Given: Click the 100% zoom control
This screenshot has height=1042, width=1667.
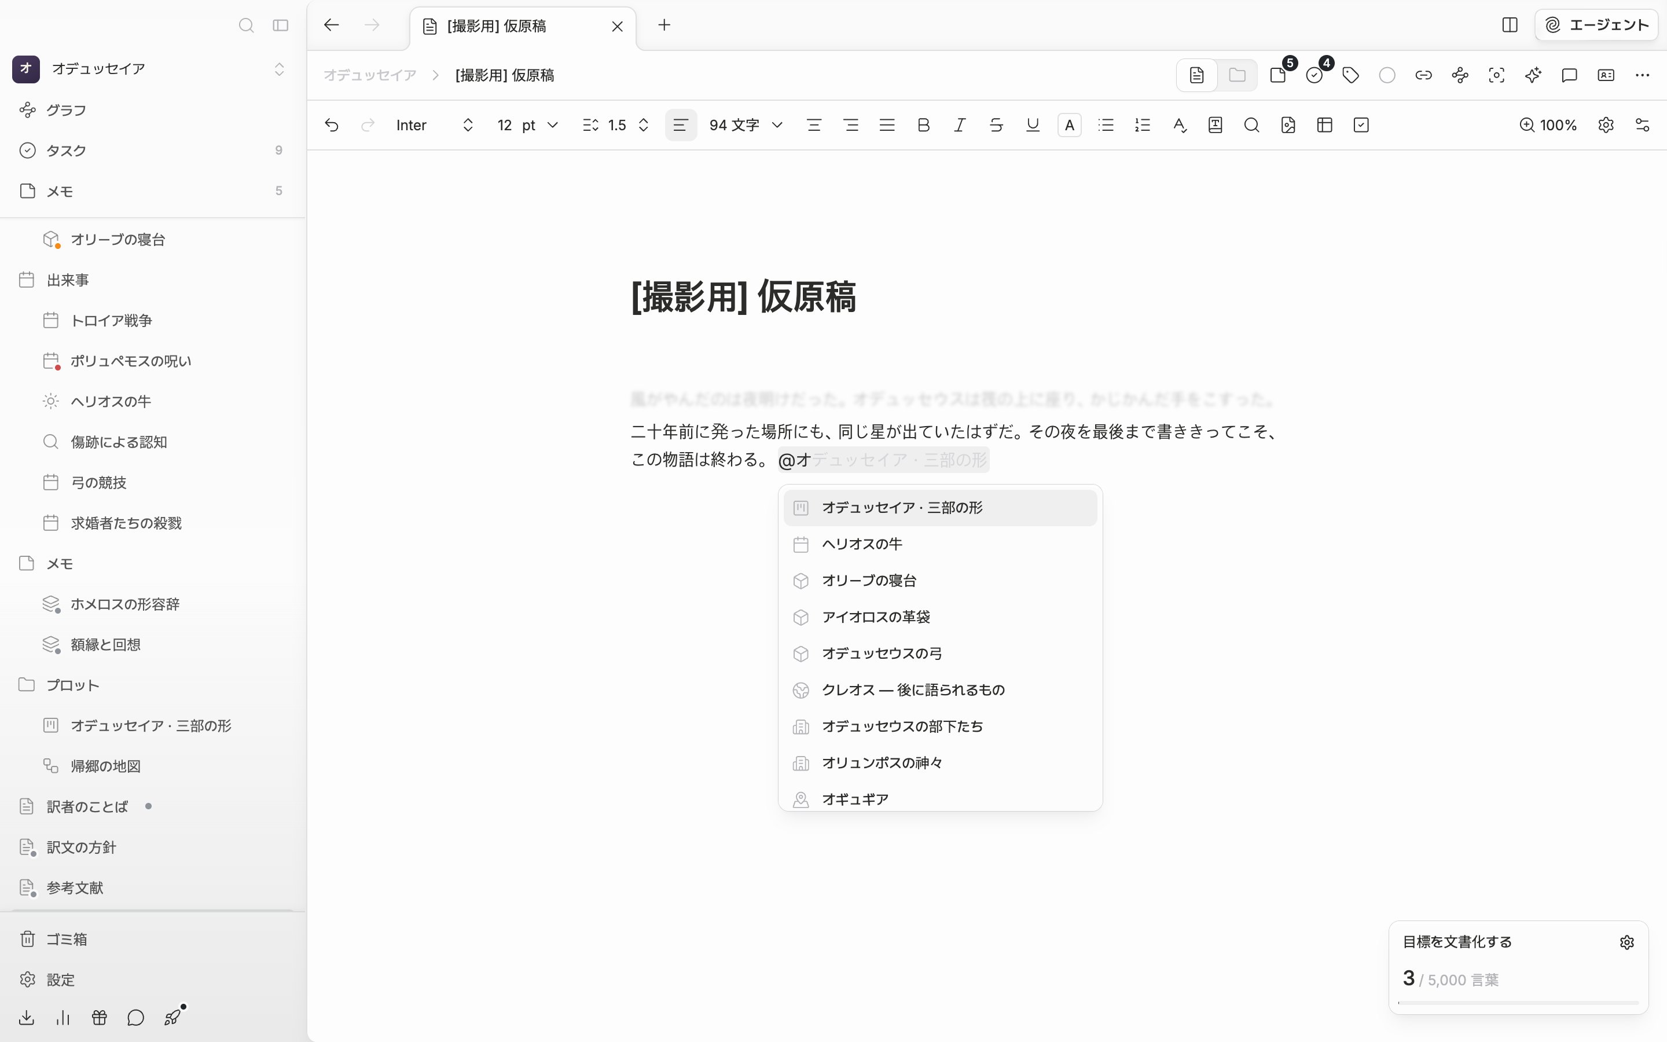Looking at the screenshot, I should pos(1548,124).
